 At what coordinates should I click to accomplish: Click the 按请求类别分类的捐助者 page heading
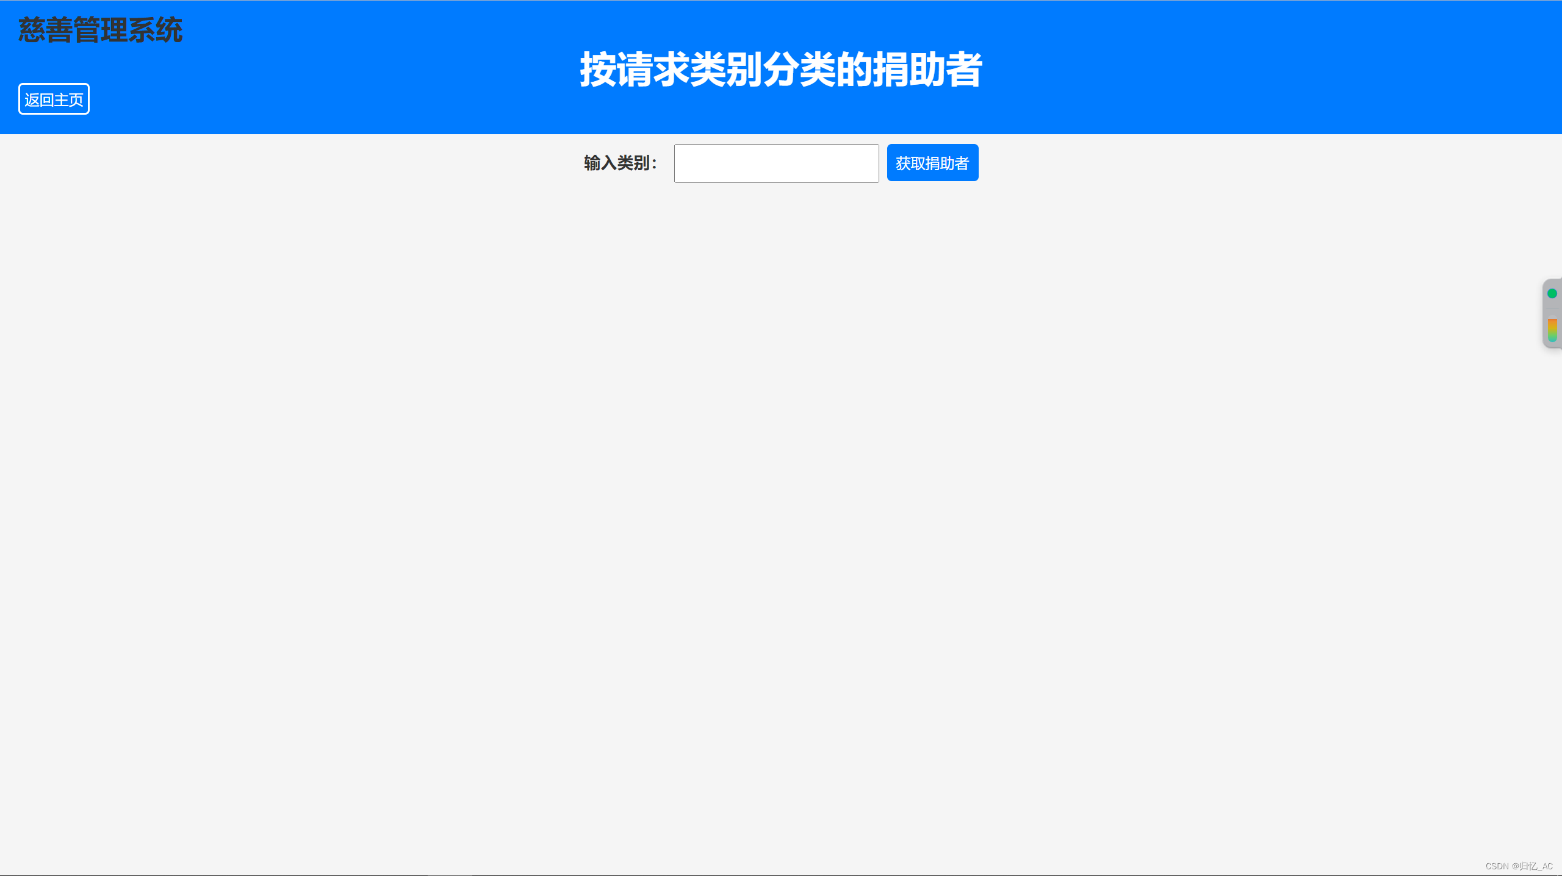coord(781,70)
